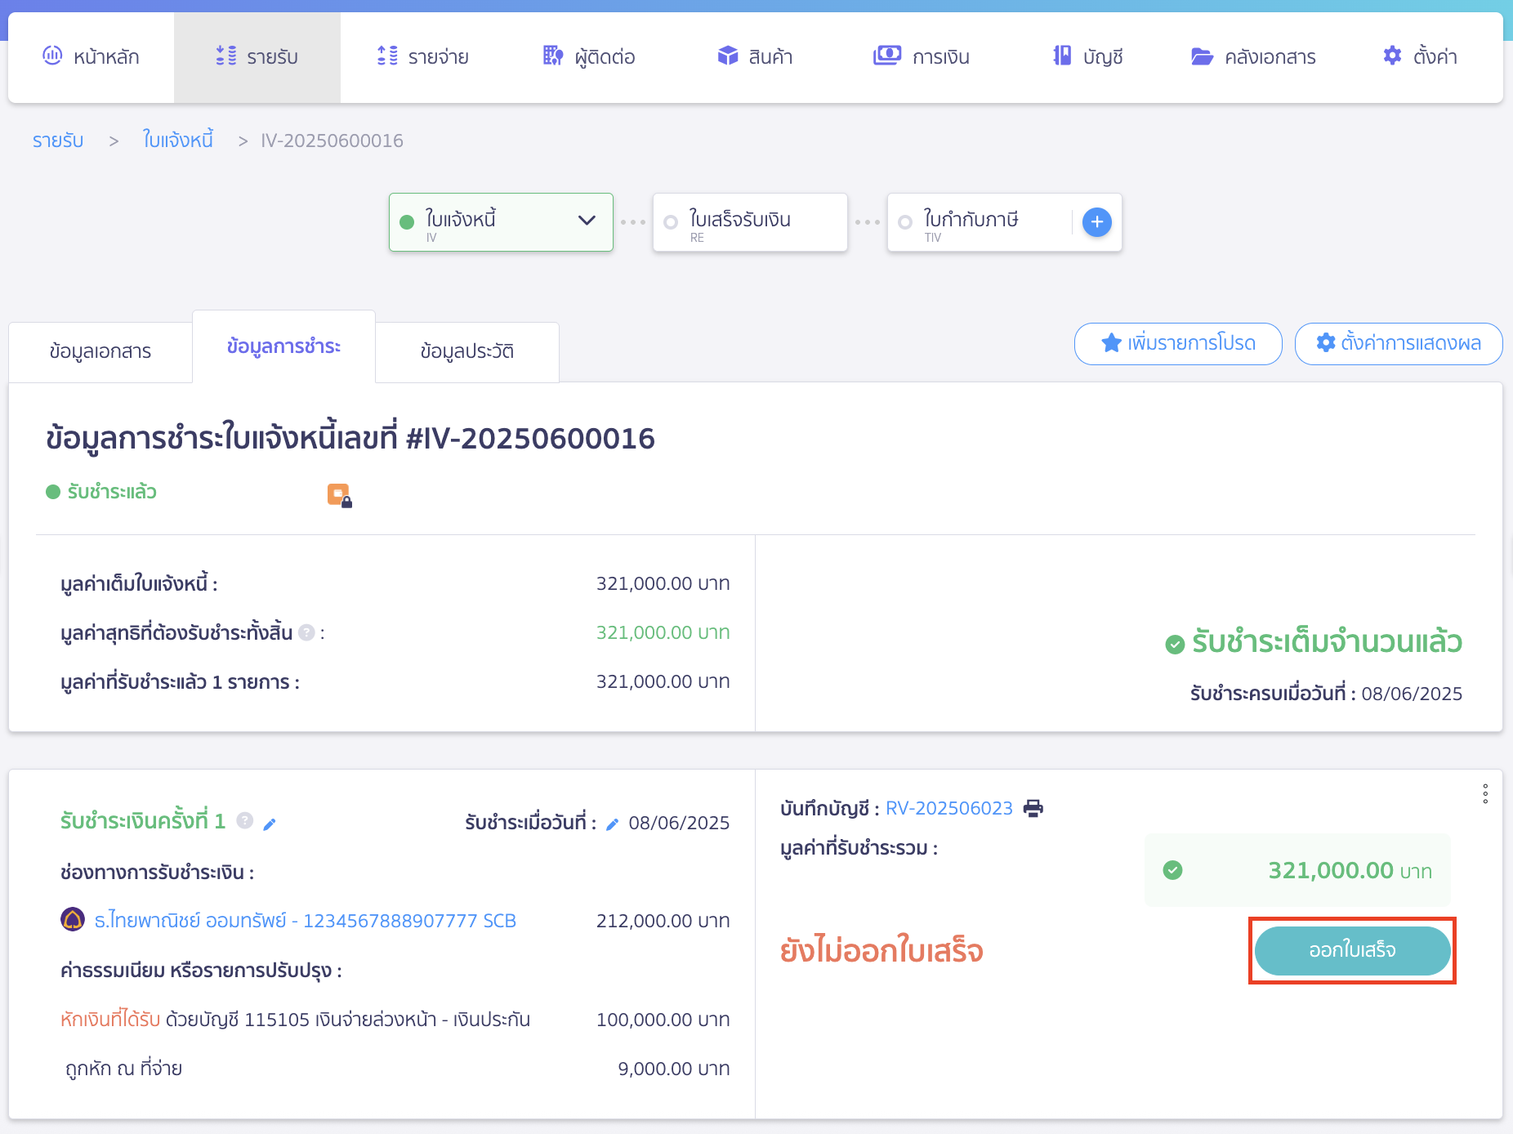Open the ตั้งค่าการแสดงผล display settings
Viewport: 1513px width, 1134px height.
pyautogui.click(x=1398, y=343)
